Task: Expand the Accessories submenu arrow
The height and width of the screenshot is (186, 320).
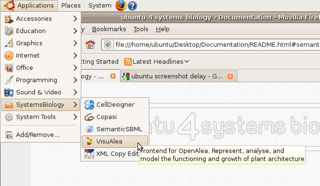Action: 75,19
